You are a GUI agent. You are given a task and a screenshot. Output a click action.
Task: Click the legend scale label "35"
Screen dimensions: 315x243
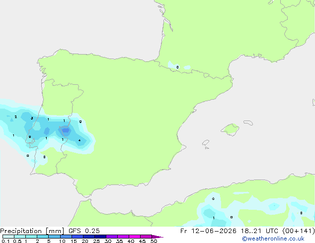(x=119, y=241)
